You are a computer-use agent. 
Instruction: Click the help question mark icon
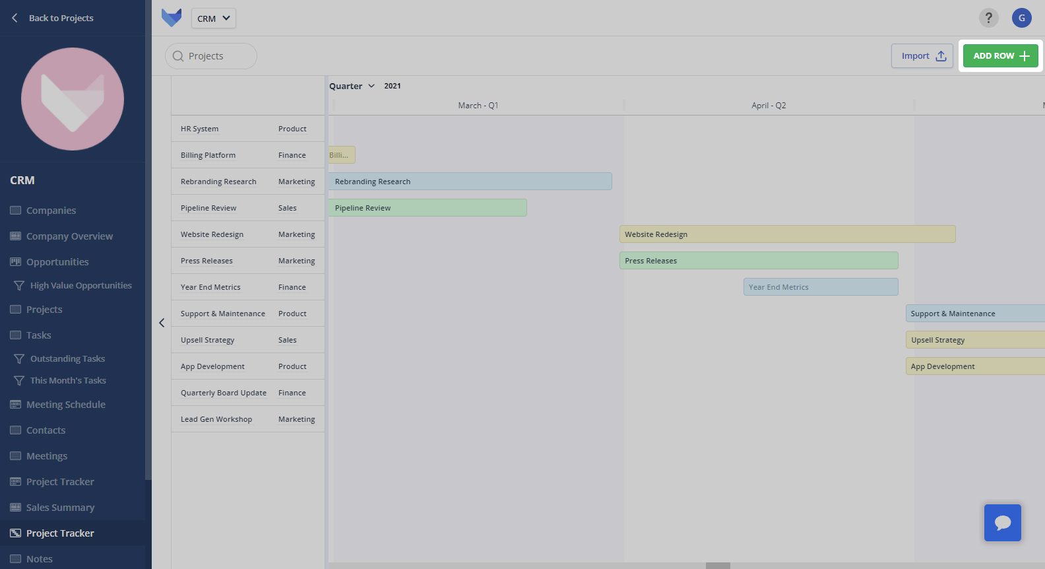988,18
